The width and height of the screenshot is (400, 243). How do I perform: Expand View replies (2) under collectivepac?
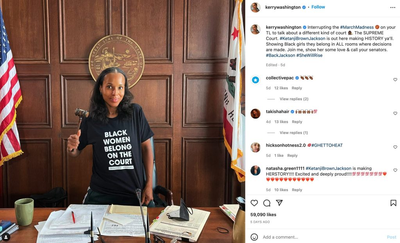[294, 99]
